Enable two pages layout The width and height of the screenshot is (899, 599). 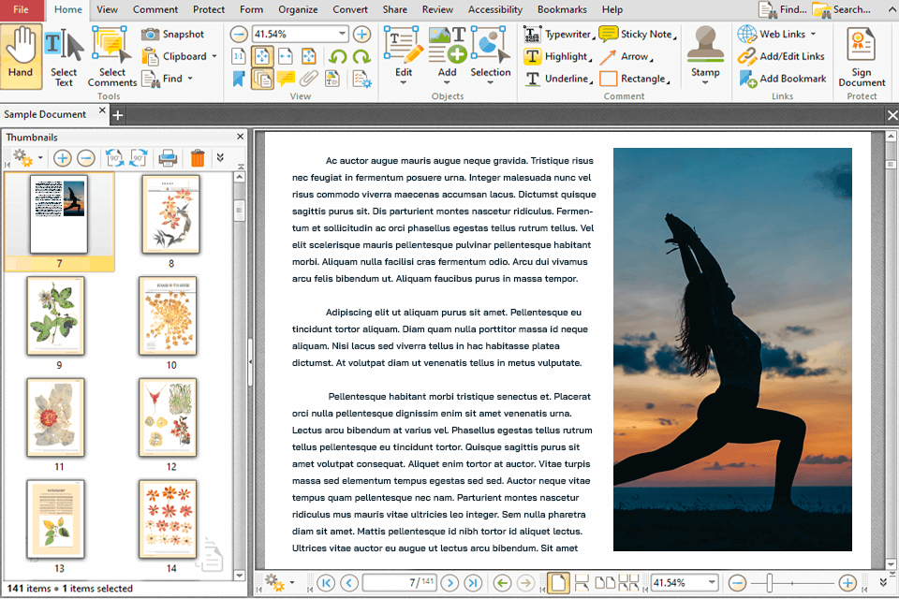604,583
